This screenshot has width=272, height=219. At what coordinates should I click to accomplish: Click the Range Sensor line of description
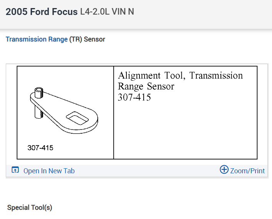pos(146,86)
